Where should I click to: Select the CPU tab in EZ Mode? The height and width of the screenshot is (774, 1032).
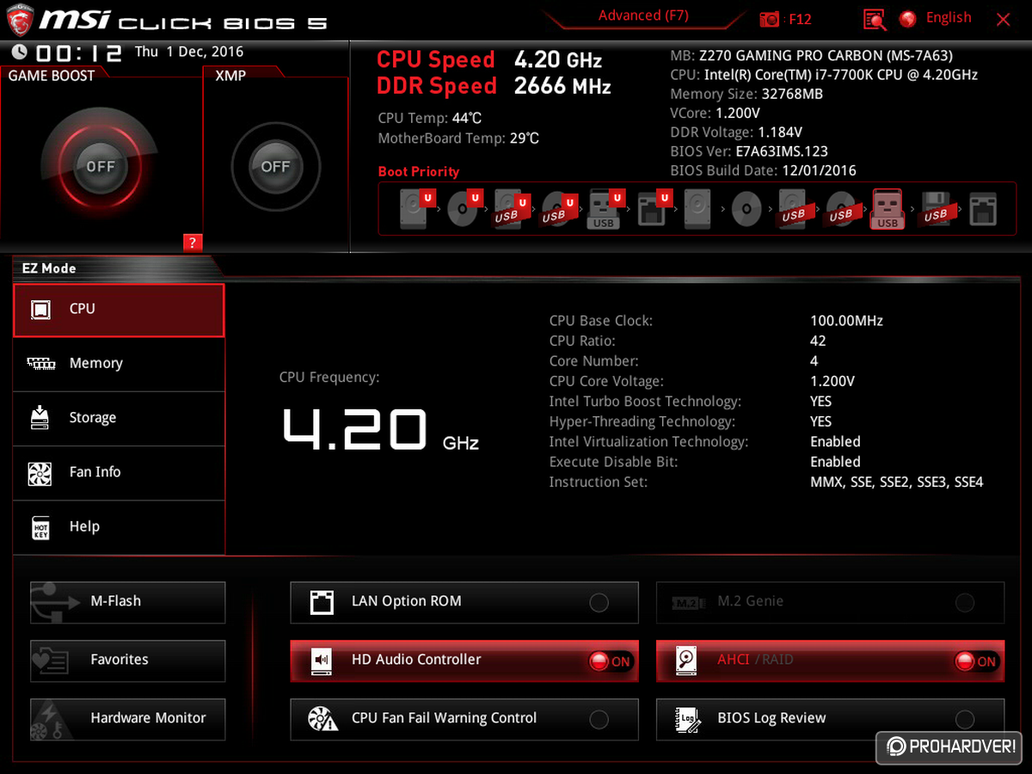pyautogui.click(x=119, y=310)
